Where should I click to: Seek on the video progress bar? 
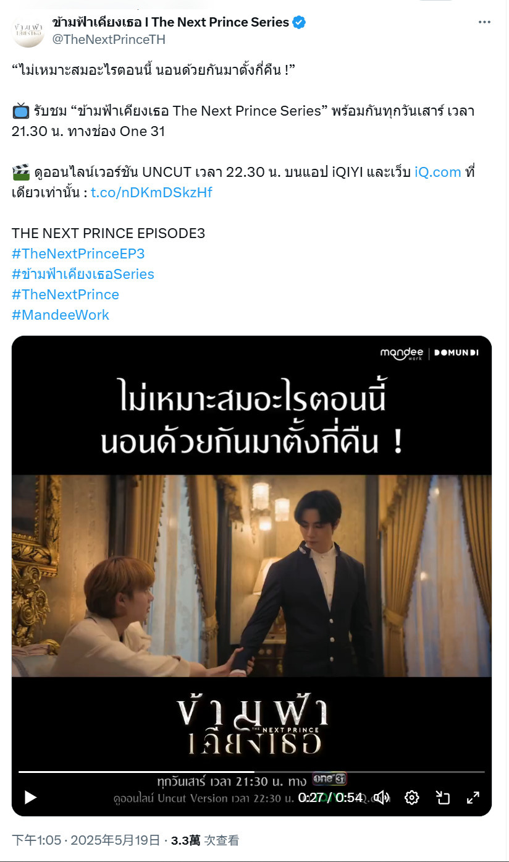tap(251, 772)
